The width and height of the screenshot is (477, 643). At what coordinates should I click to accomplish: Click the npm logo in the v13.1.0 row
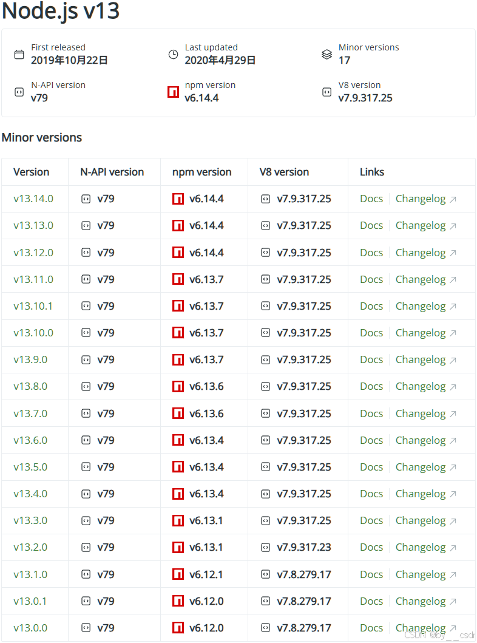coord(178,574)
